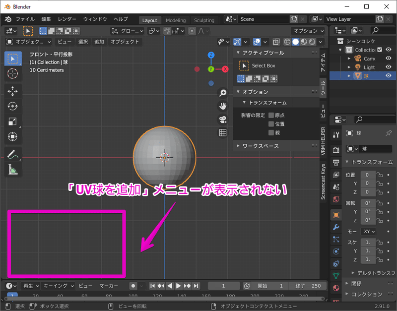
Task: Switch to material preview shading
Action: pos(304,42)
